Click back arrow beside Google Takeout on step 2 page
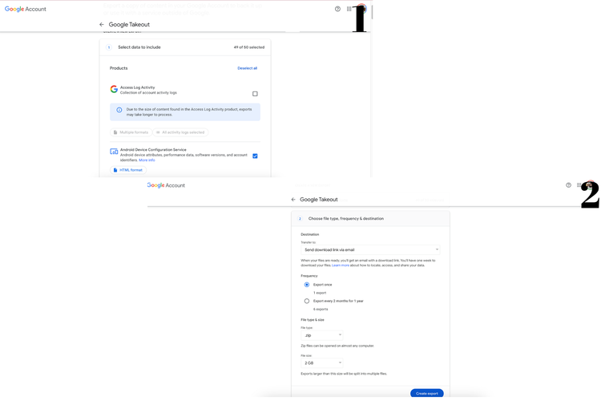This screenshot has height=401, width=601. click(293, 200)
